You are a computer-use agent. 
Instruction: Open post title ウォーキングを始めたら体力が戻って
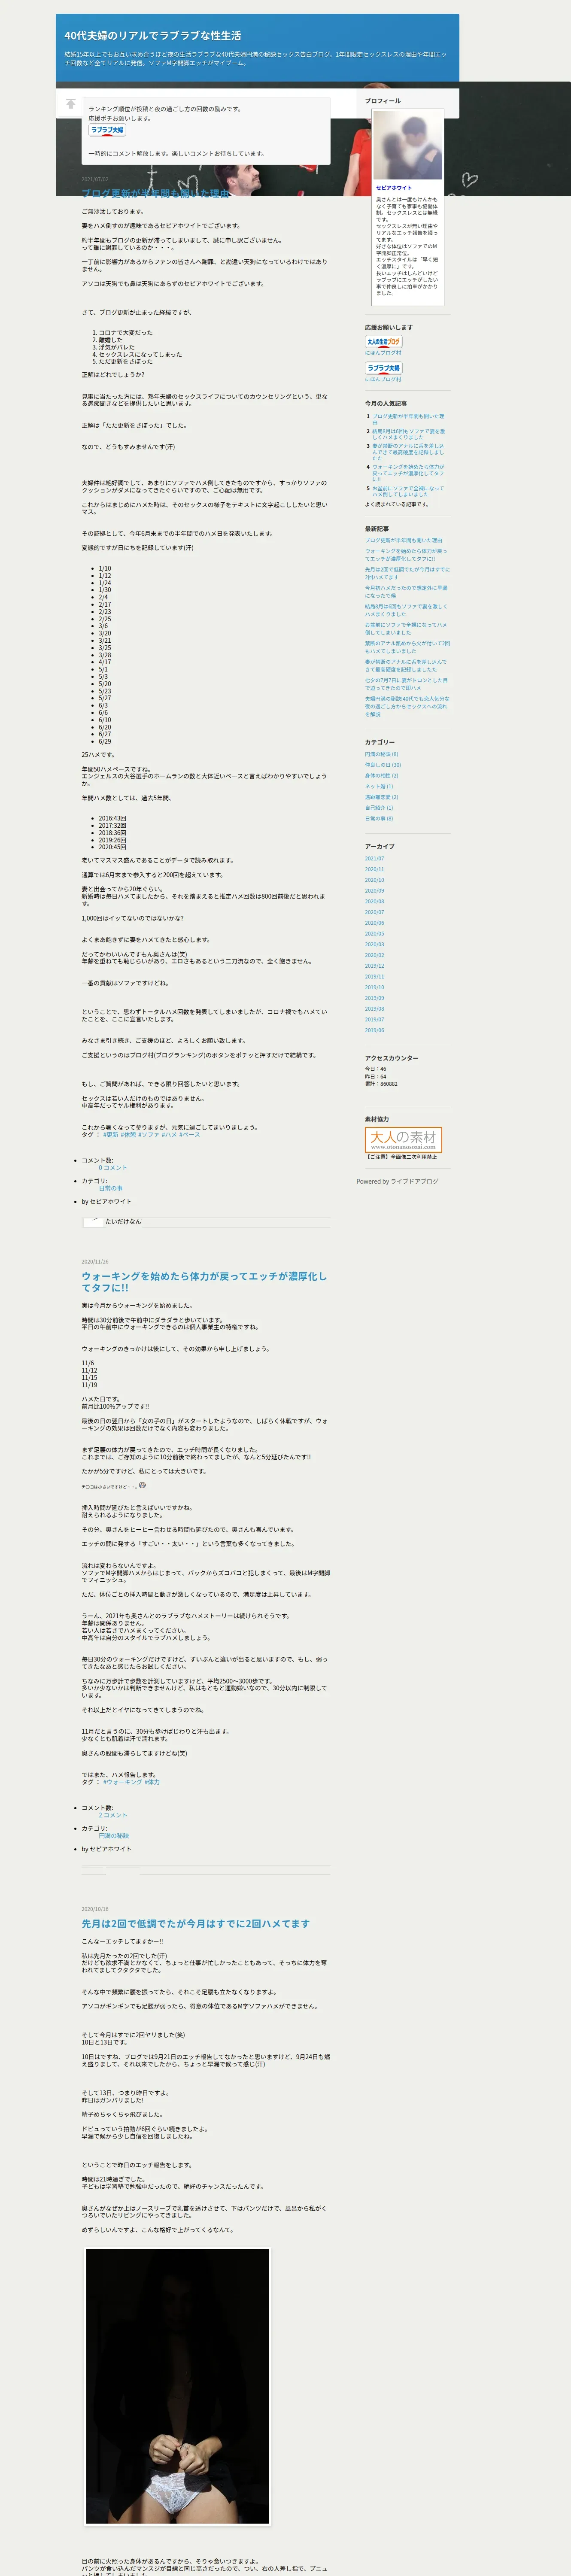coord(204,1282)
